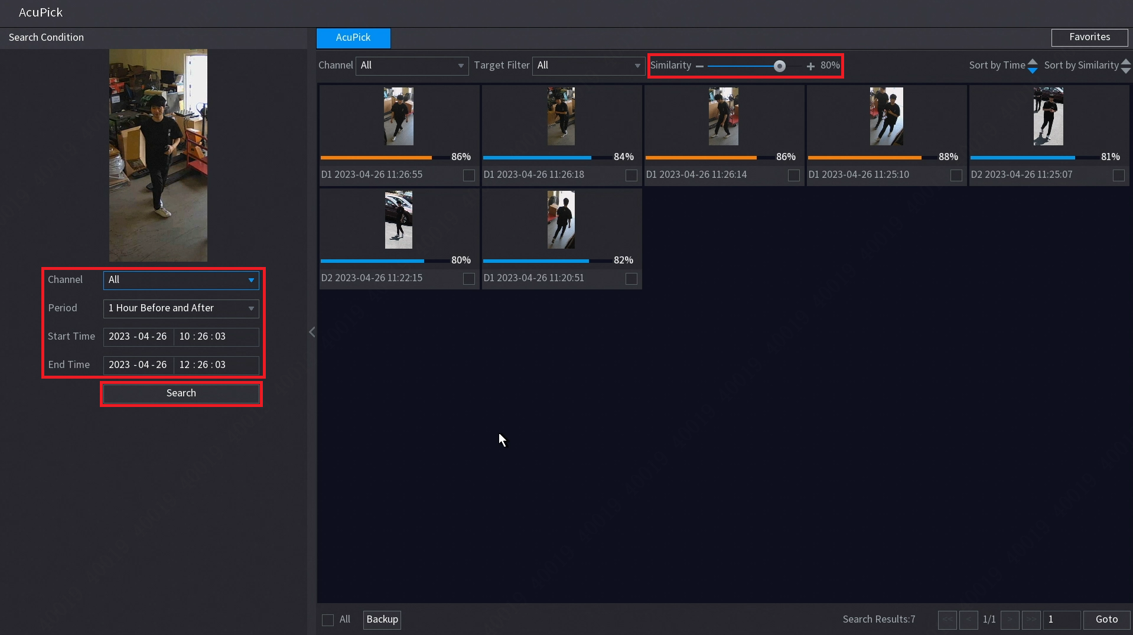Open the Favorites view
The image size is (1133, 635).
point(1089,37)
